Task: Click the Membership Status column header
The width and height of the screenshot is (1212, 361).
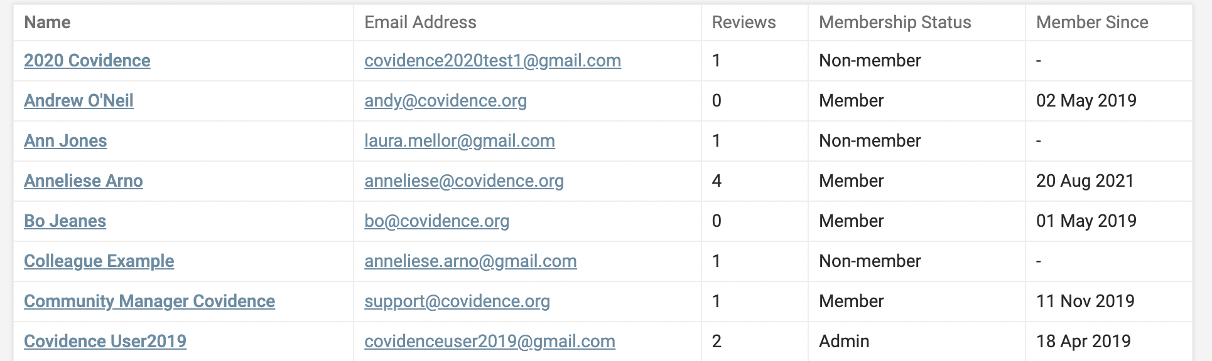Action: 894,23
